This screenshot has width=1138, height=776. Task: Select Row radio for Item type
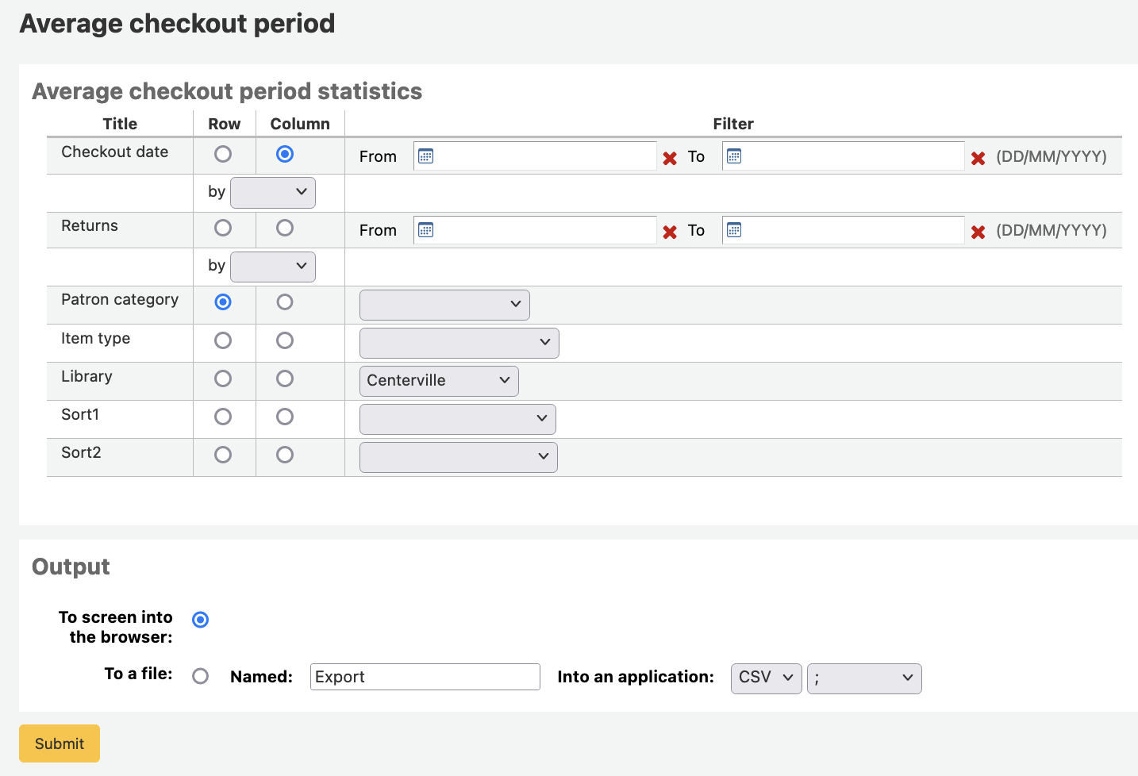tap(223, 340)
